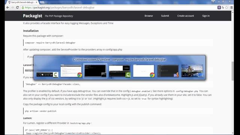240x135 pixels.
Task: Open the Submit page link
Action: [165, 16]
